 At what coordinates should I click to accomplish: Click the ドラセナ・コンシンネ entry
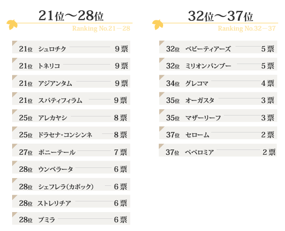pos(71,133)
